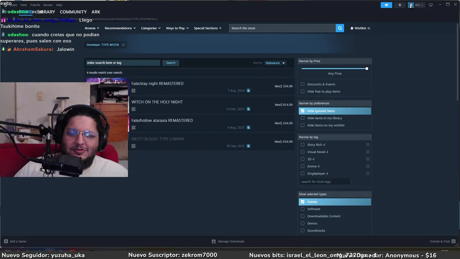460x259 pixels.
Task: Click thumbs-up review icon for Fate/hollow ataraxia REMASTERED
Action: point(248,127)
